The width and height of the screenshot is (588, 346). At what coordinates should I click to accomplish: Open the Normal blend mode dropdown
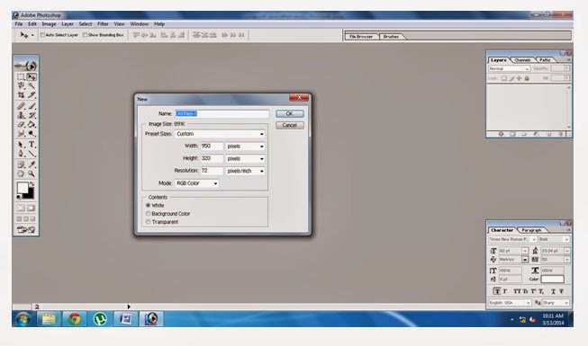[x=510, y=68]
